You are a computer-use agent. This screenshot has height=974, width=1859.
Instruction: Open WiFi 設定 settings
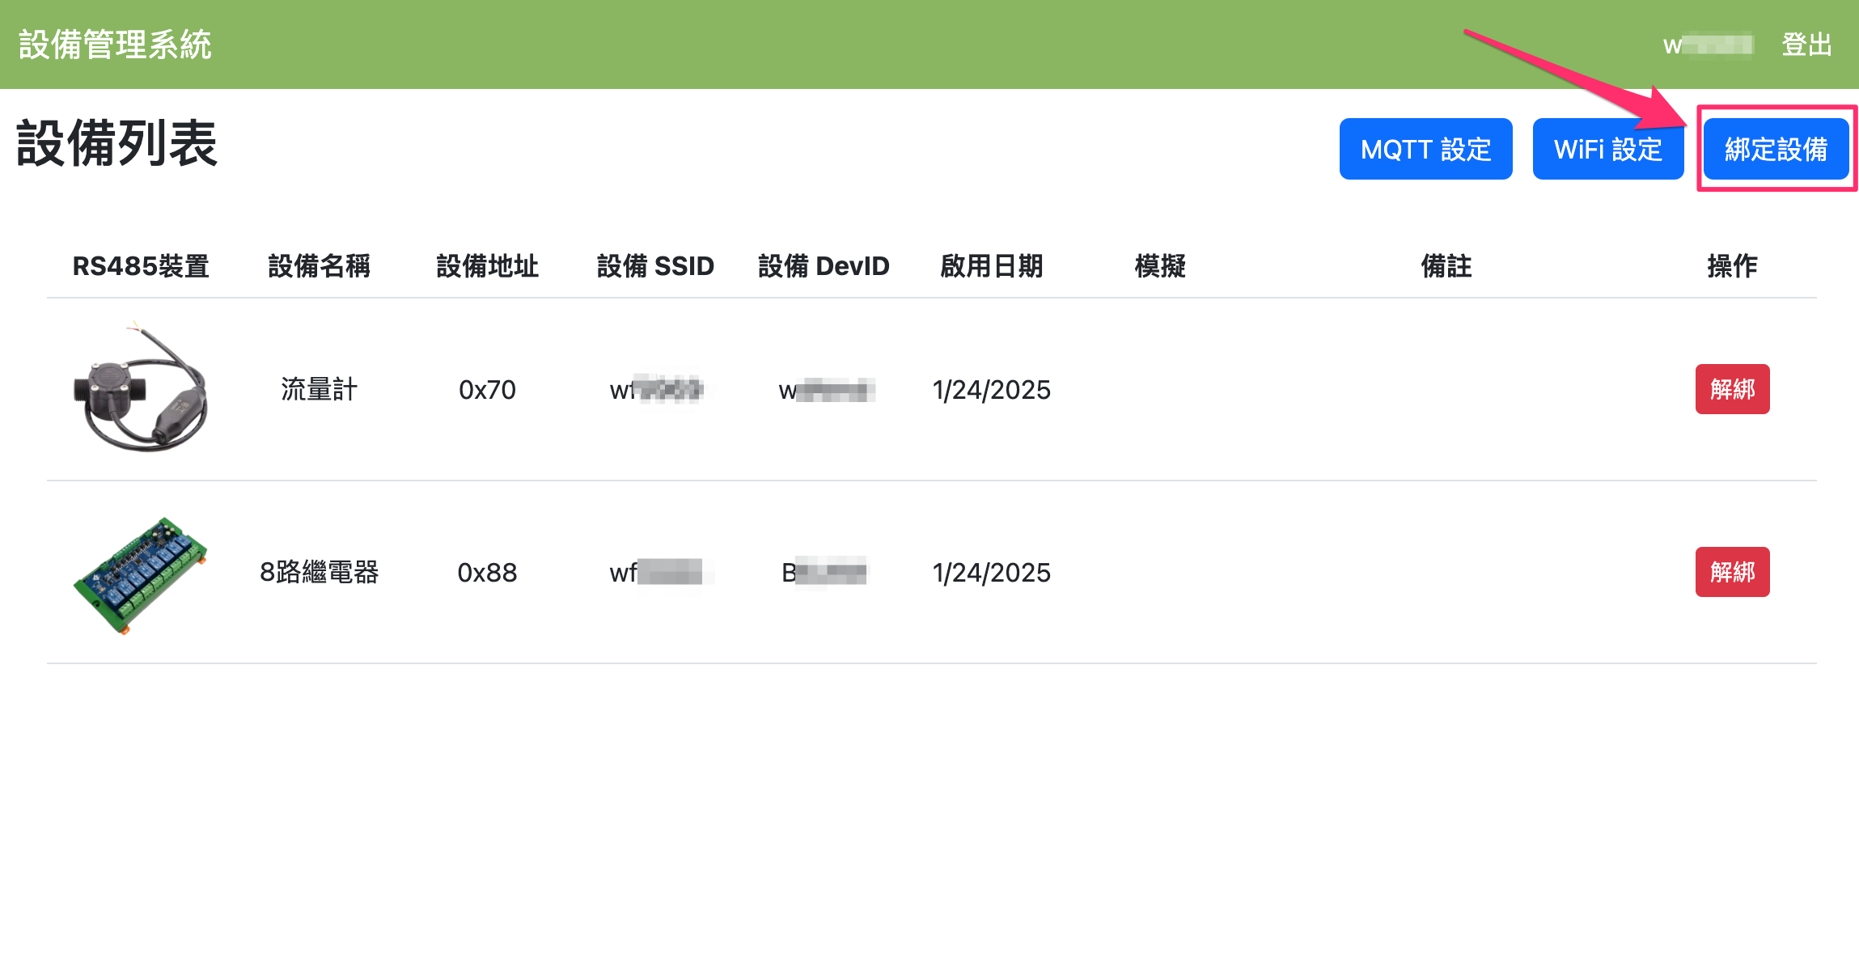1607,149
